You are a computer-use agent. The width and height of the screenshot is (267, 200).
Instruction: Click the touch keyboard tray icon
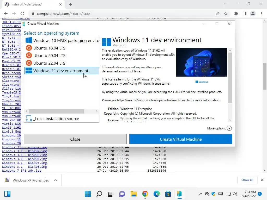click(221, 194)
